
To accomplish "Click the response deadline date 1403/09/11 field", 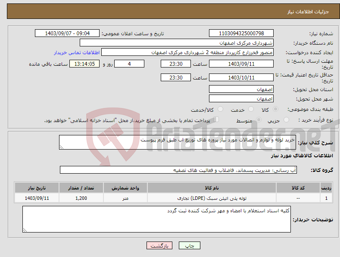I will [x=241, y=64].
